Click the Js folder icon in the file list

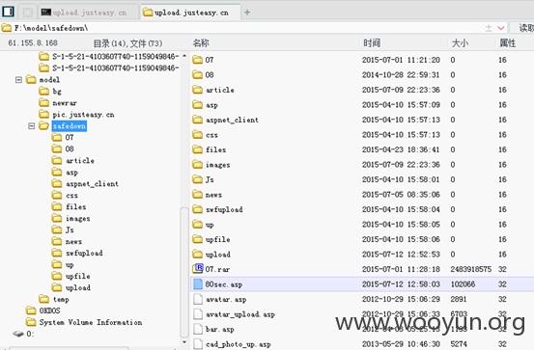pos(197,179)
